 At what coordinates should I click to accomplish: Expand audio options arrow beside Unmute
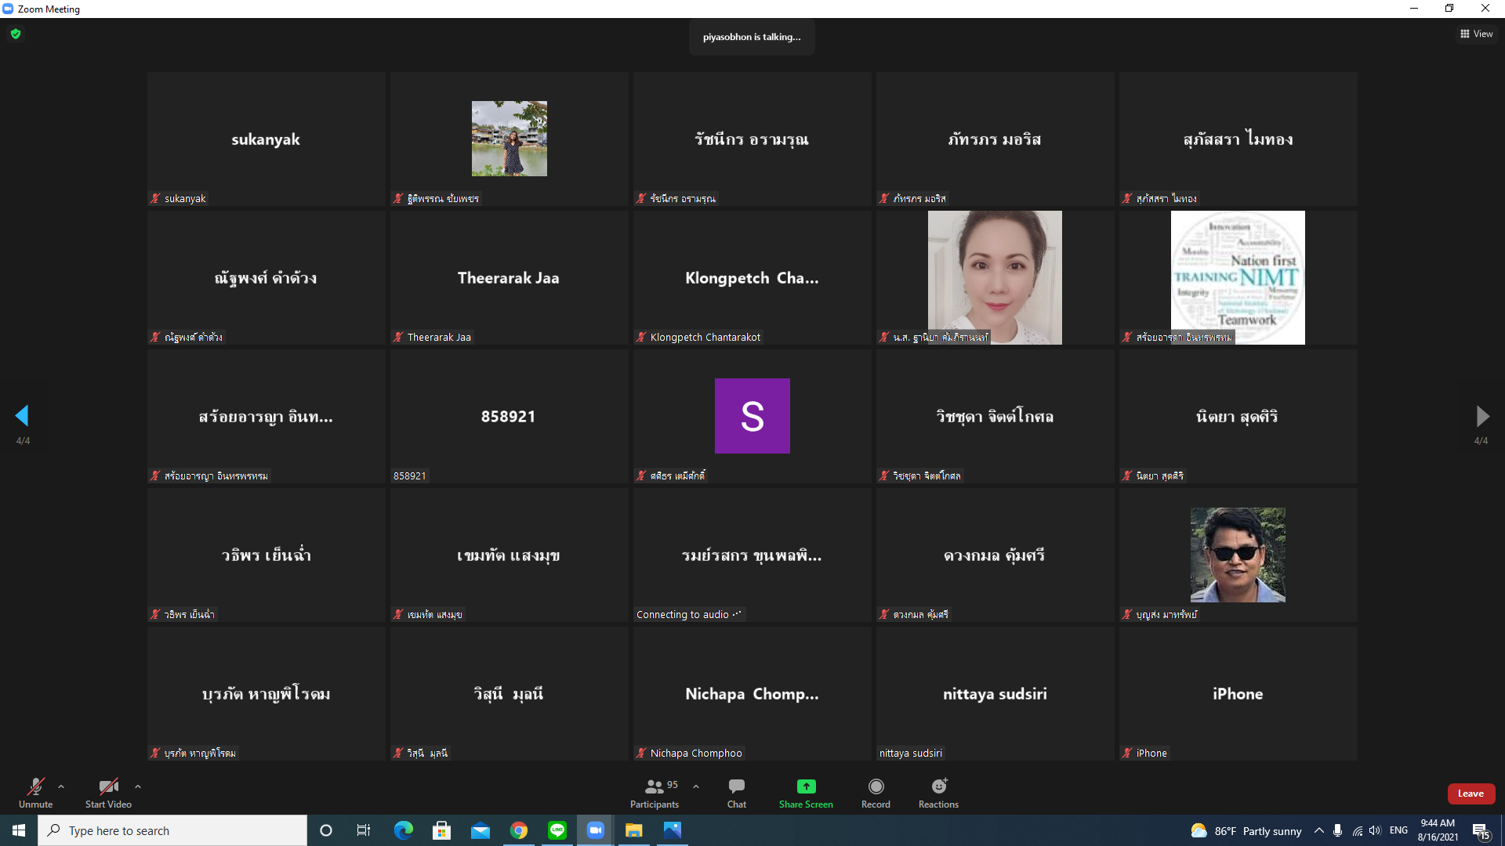[61, 786]
